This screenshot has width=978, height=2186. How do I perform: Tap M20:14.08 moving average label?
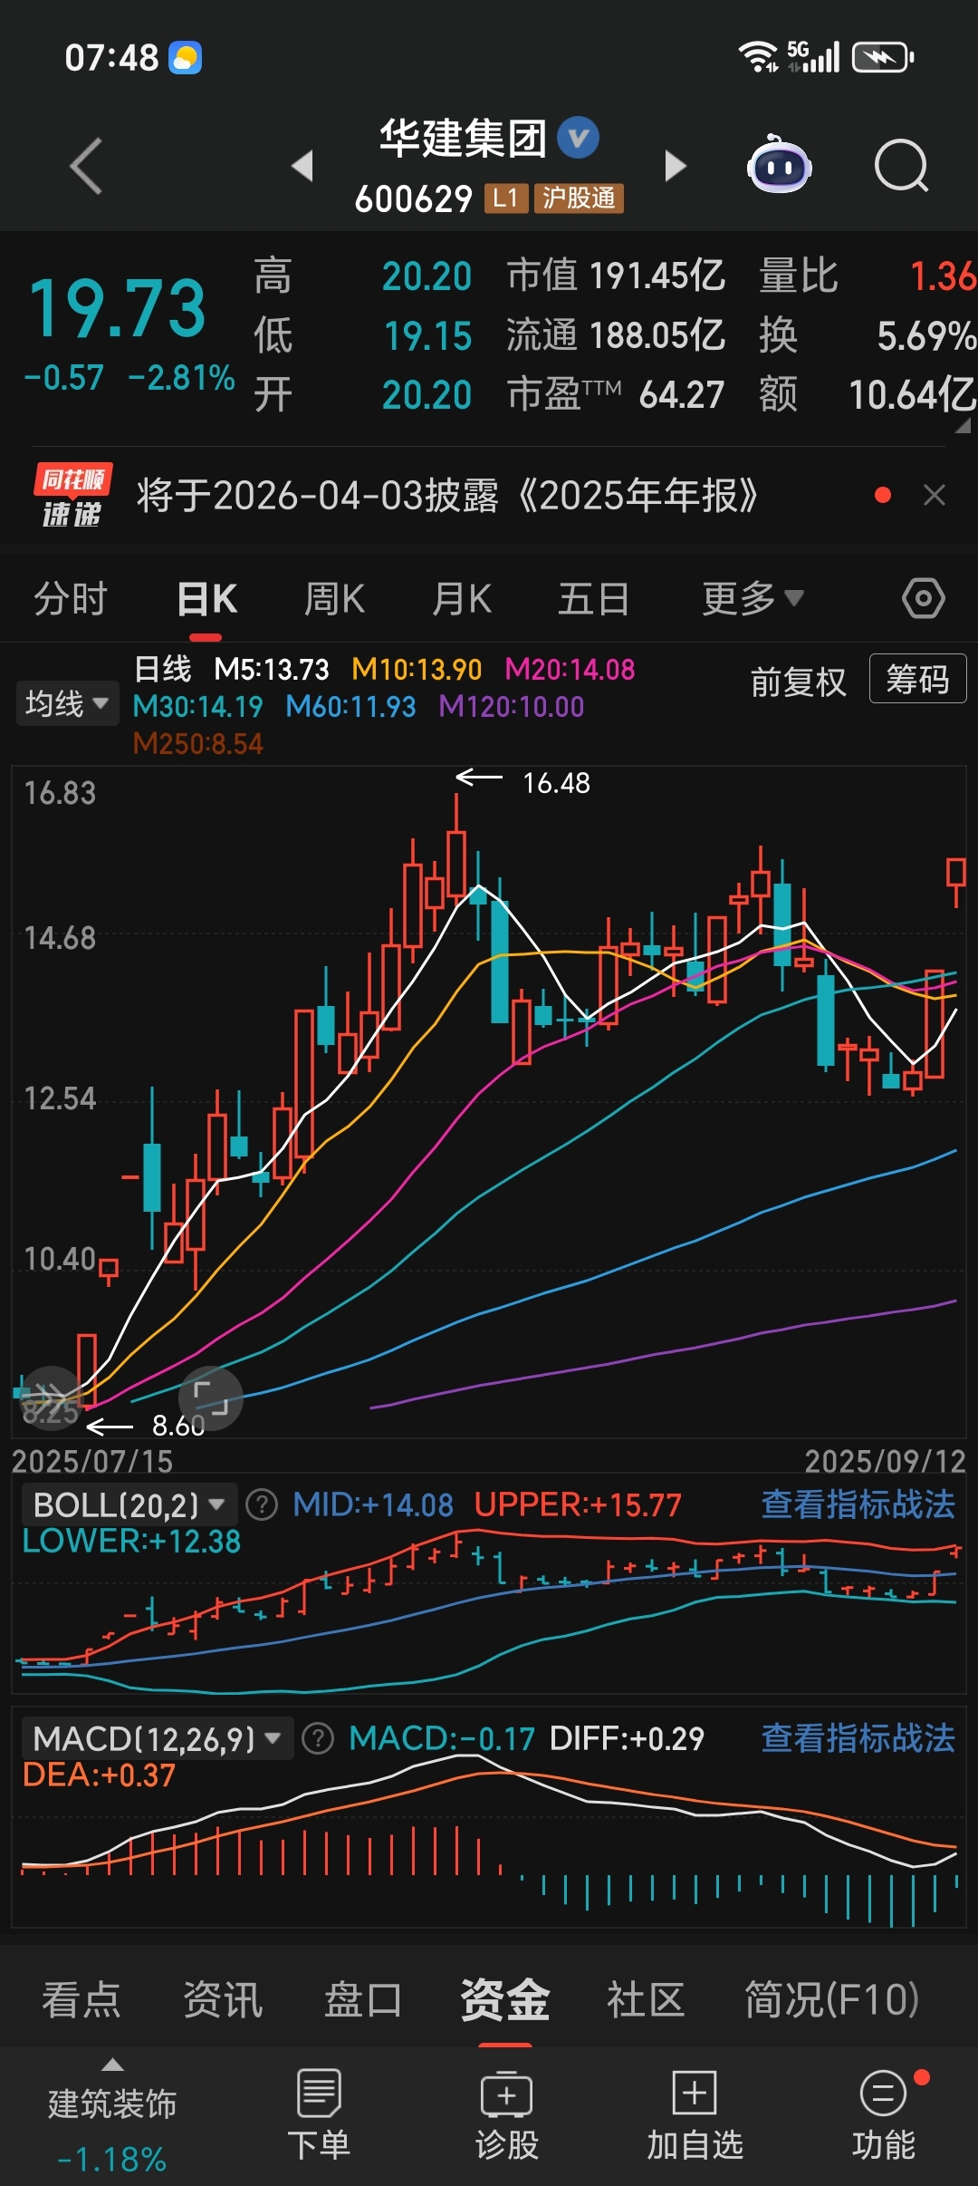[x=570, y=669]
